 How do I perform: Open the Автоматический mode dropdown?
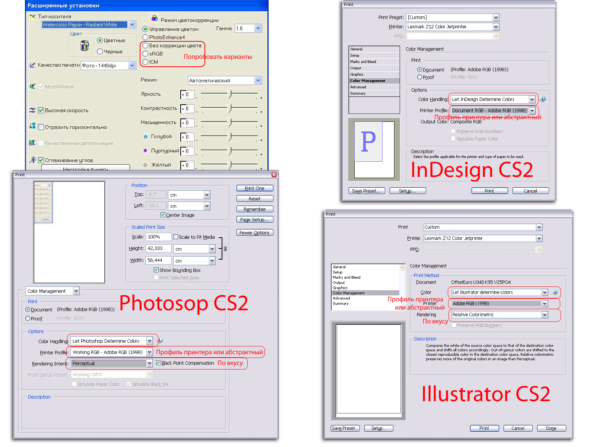258,80
